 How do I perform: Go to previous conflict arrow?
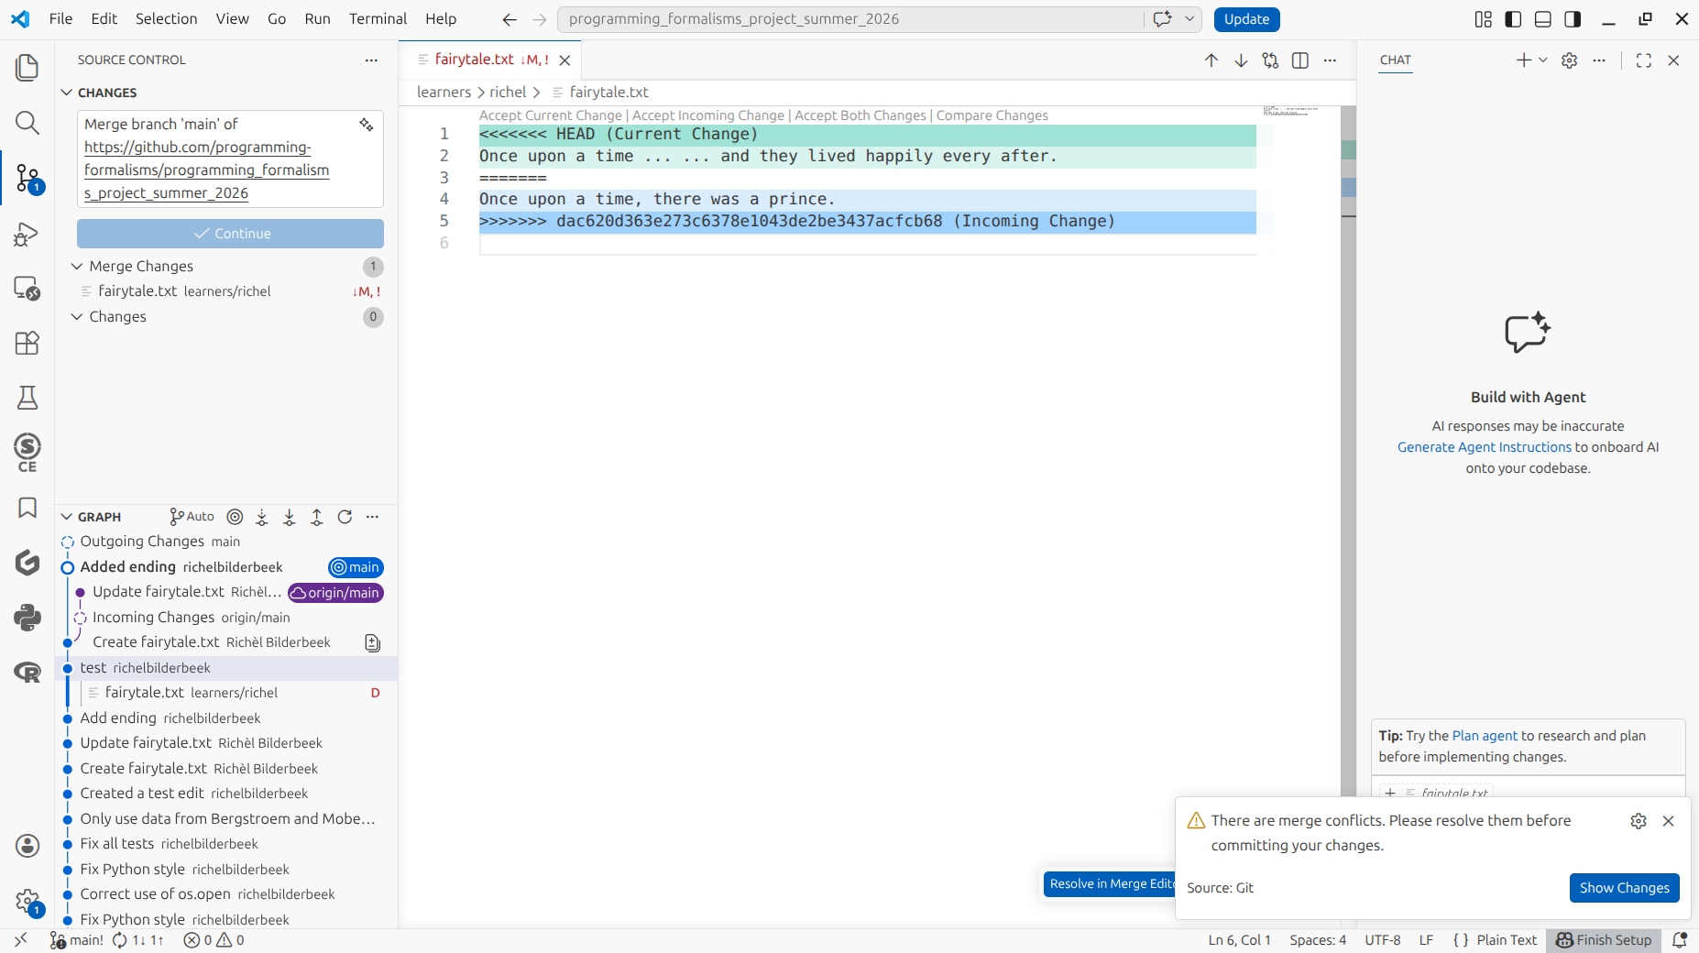[x=1211, y=60]
